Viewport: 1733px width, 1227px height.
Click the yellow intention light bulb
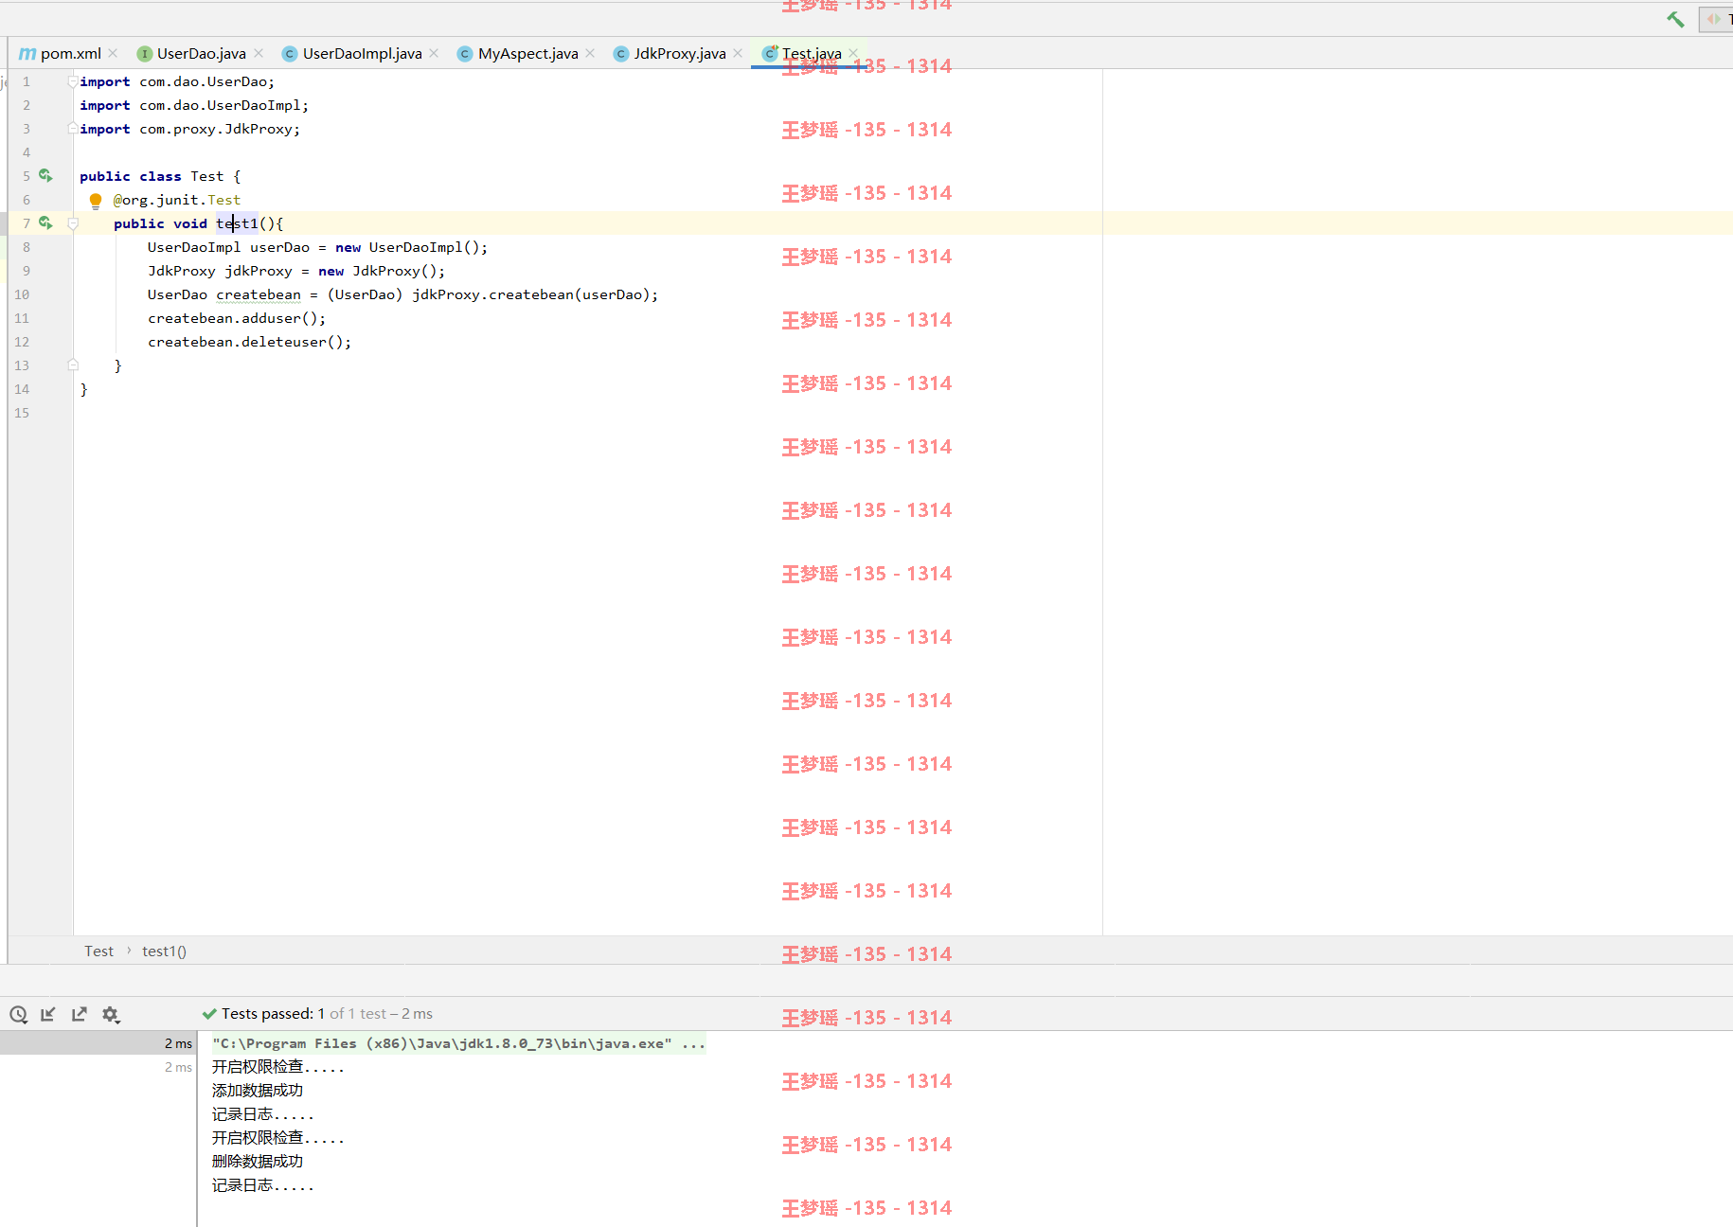click(96, 201)
